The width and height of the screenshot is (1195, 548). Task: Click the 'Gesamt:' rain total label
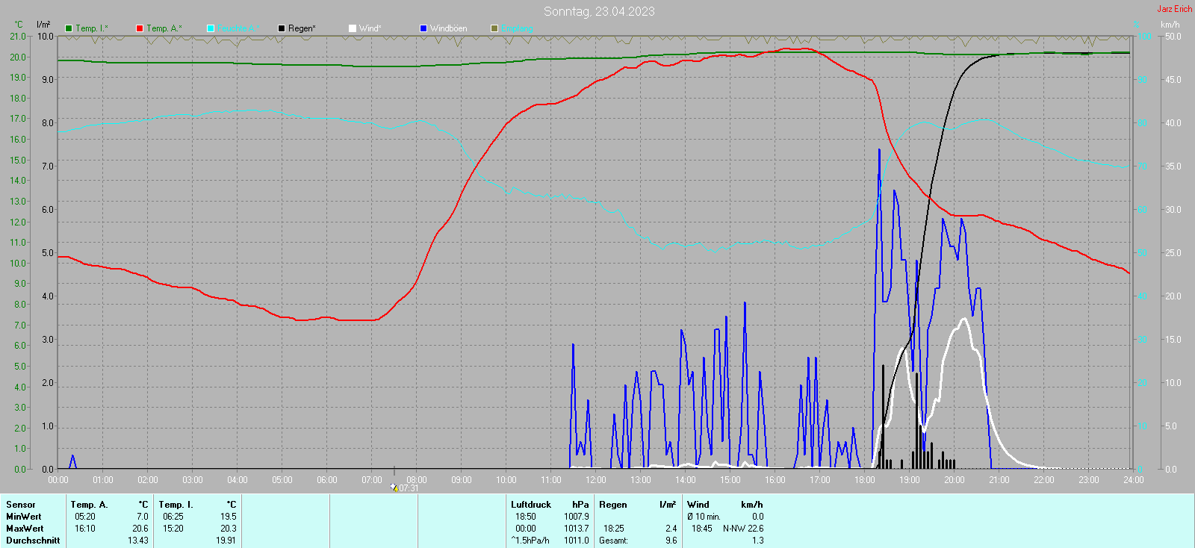[x=614, y=541]
